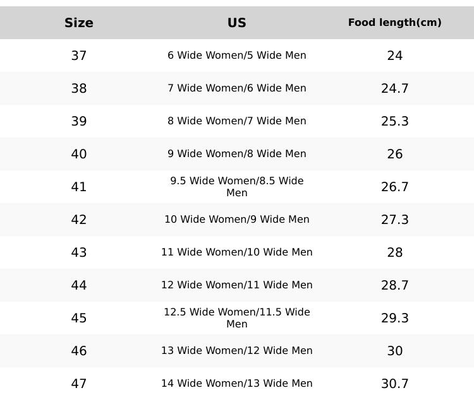Click the 6 Wide Women/5 Wide Men cell
The height and width of the screenshot is (400, 474).
[x=237, y=56]
